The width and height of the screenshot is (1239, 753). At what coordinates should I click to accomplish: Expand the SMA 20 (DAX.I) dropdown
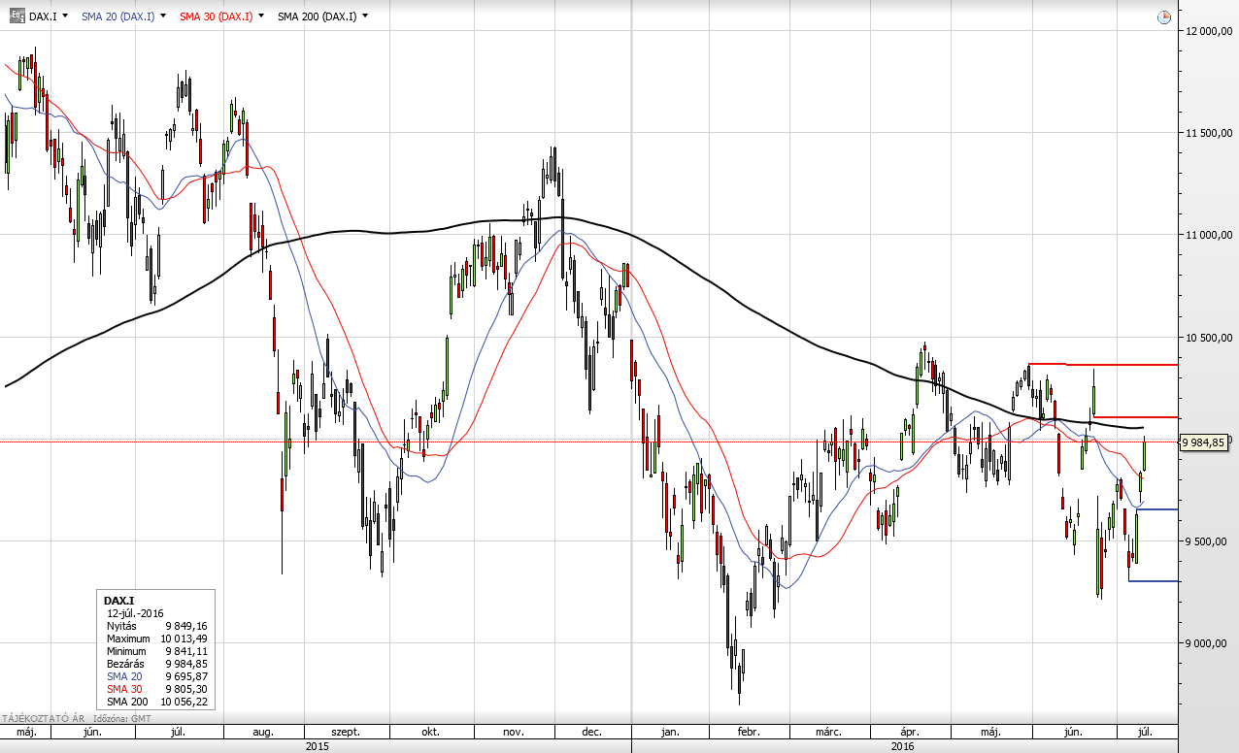point(162,16)
